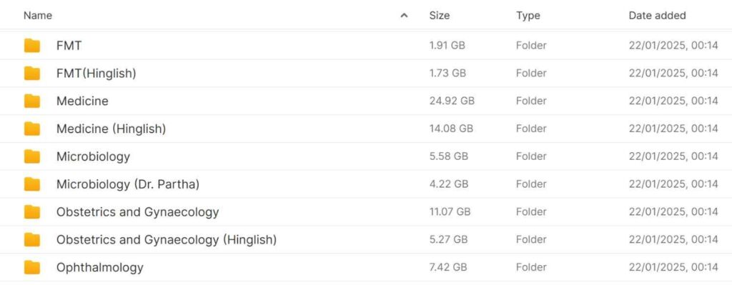Image resolution: width=732 pixels, height=285 pixels.
Task: Open the Ophthalmology folder name
Action: tap(100, 267)
